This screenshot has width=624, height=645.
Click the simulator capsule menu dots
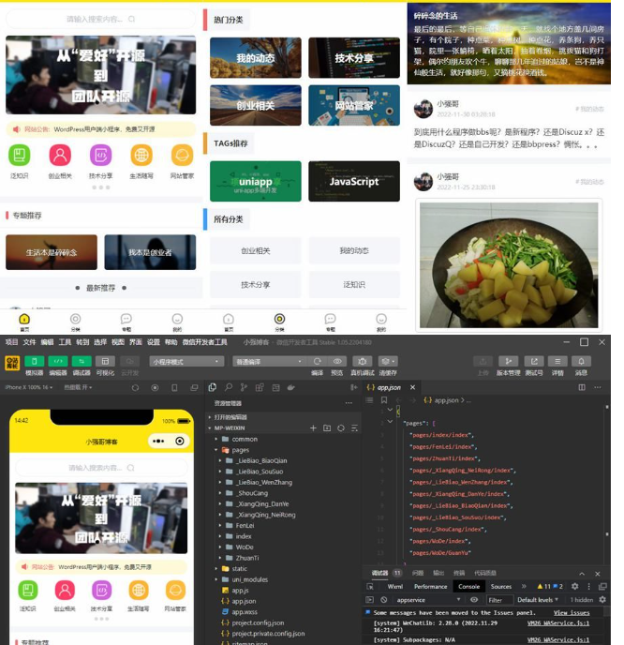click(x=158, y=441)
